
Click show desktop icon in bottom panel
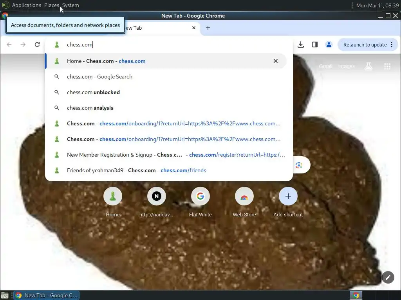[5, 295]
